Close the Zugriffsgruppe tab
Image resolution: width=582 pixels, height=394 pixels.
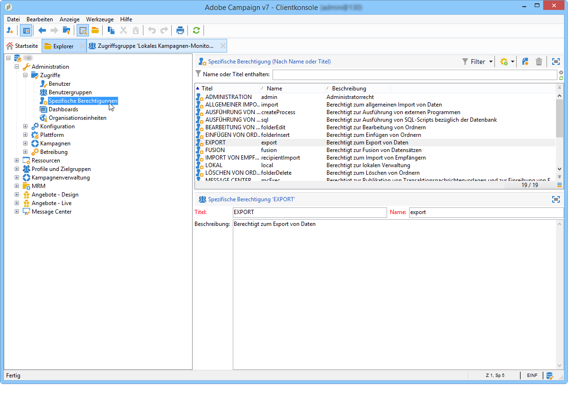pyautogui.click(x=222, y=46)
